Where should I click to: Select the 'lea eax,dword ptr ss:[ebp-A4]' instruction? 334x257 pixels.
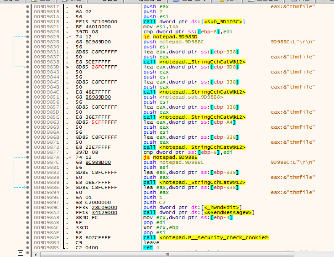click(189, 122)
